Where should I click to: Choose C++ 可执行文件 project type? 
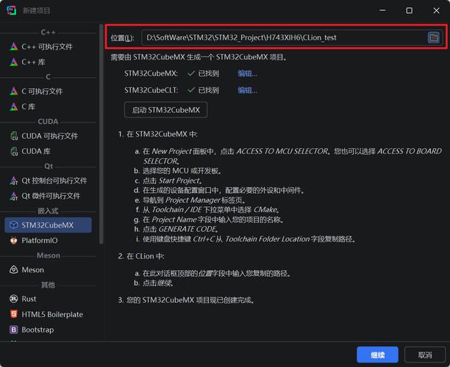(49, 46)
